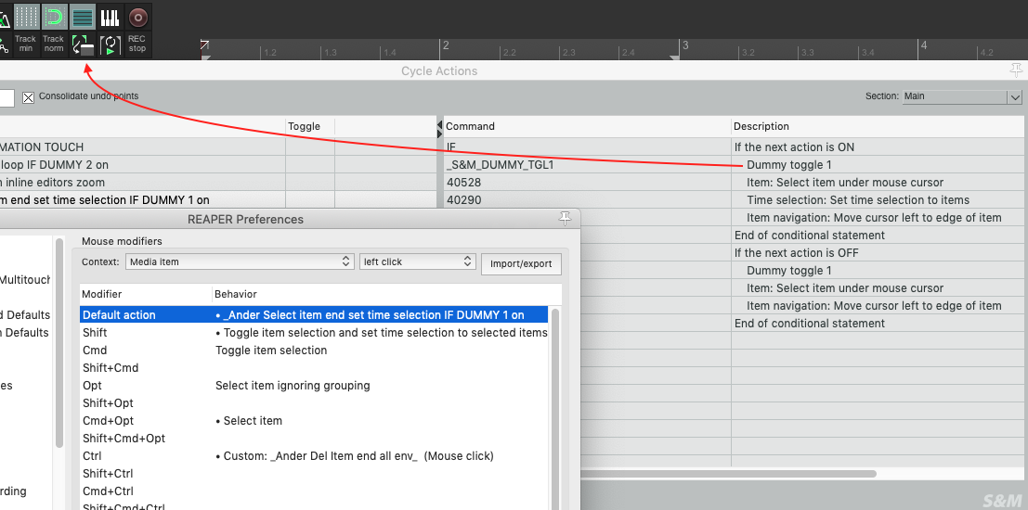Click measure 4 on the timeline ruler
Image resolution: width=1028 pixels, height=510 pixels.
(923, 45)
